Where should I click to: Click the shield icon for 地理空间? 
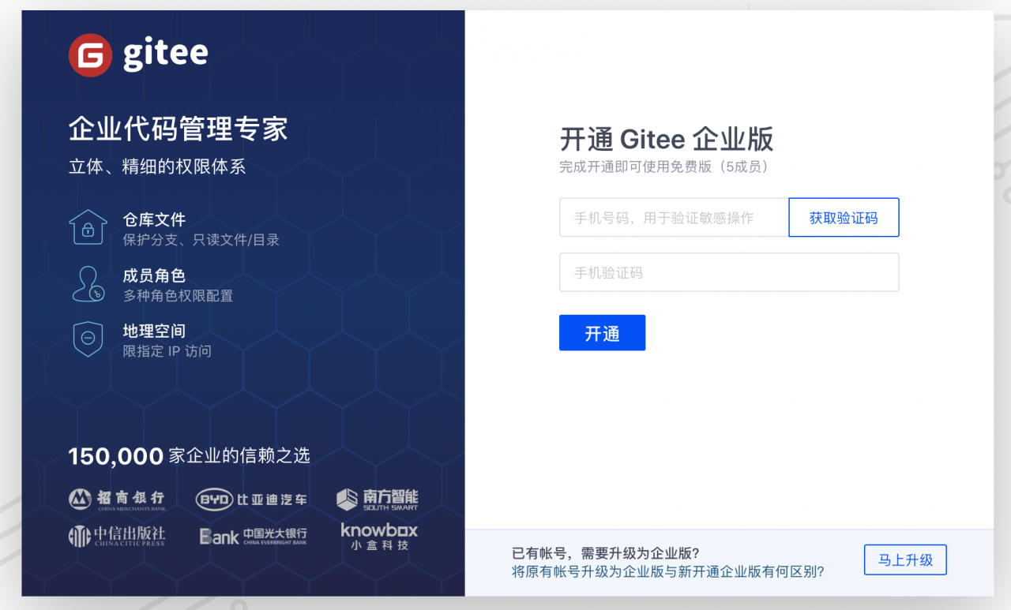(x=88, y=339)
